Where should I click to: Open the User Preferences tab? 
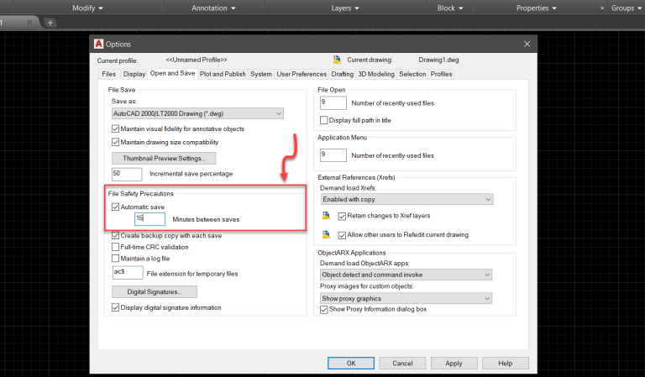point(302,74)
